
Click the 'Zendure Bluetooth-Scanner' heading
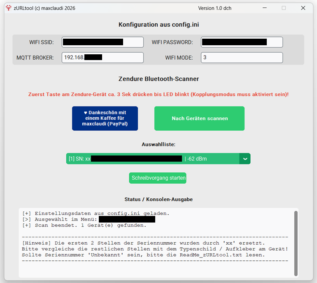(x=158, y=79)
